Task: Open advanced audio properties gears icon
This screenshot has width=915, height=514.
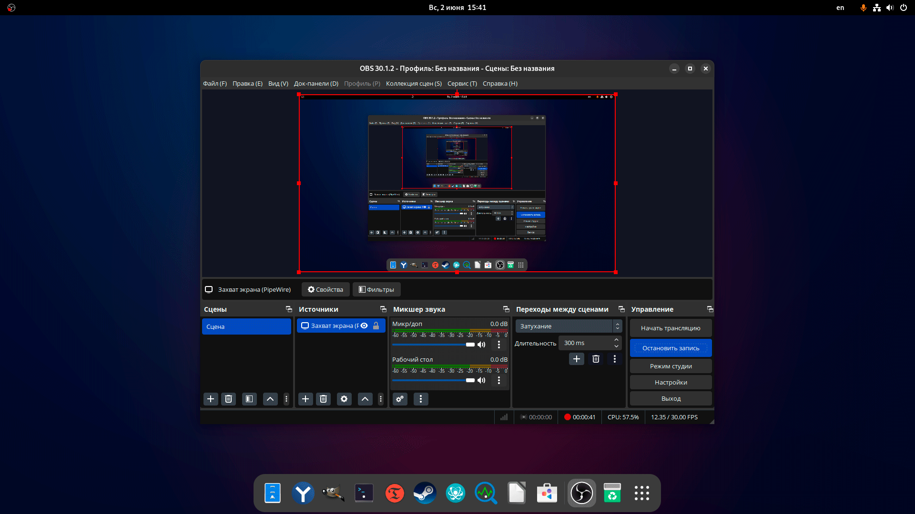Action: coord(400,399)
